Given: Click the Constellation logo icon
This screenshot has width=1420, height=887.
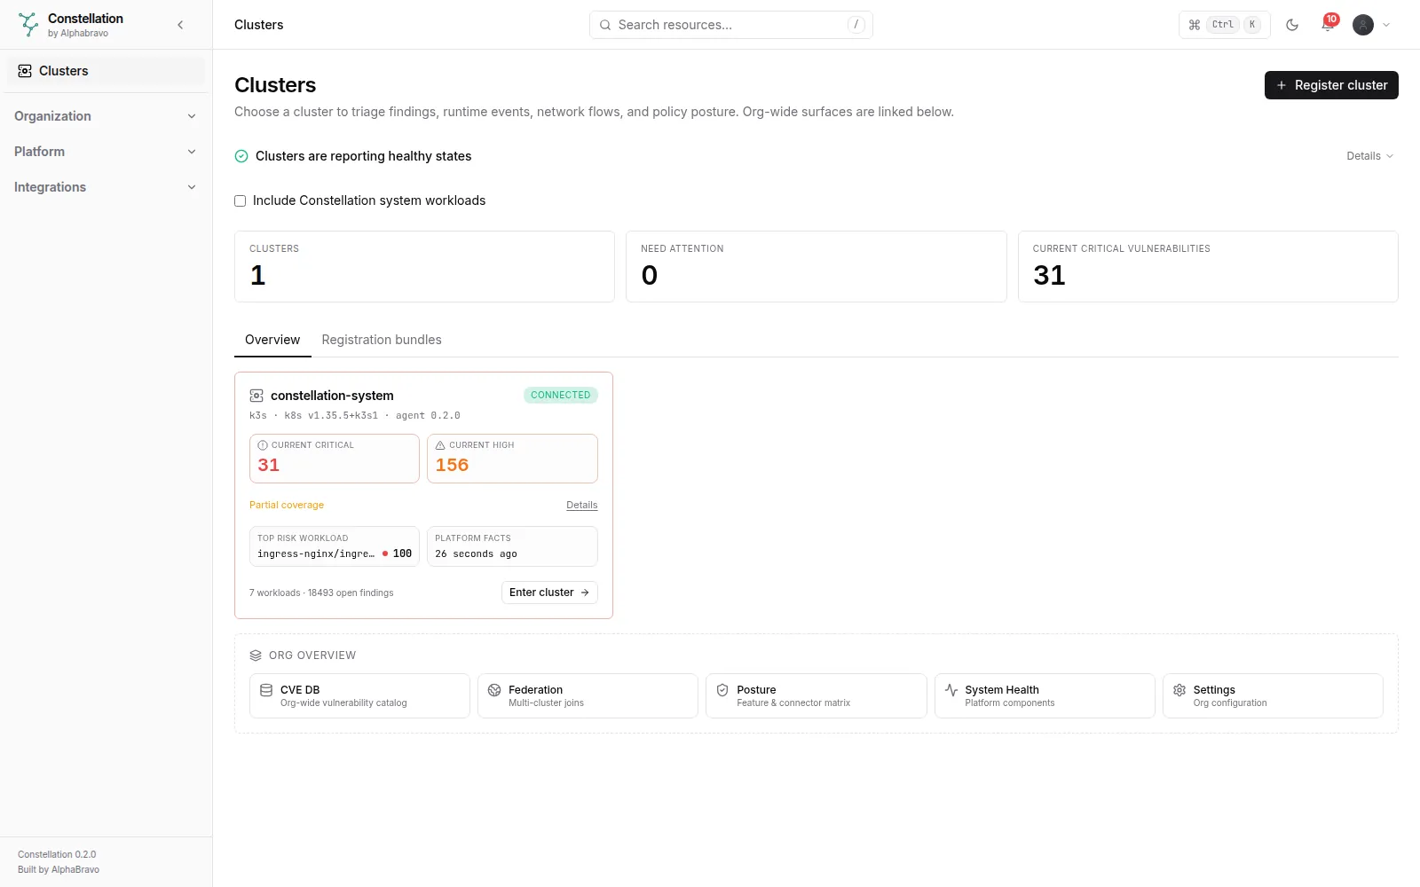Looking at the screenshot, I should pyautogui.click(x=28, y=25).
